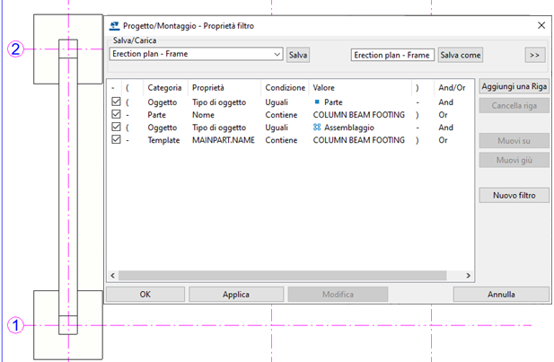
Task: Click COLUMN BEAM FOOTING value in Nome row
Action: tap(358, 115)
